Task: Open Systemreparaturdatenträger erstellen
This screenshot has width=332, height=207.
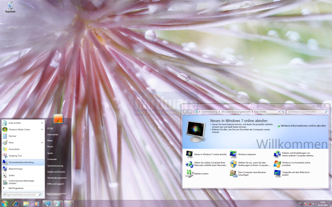Action: tap(23, 182)
